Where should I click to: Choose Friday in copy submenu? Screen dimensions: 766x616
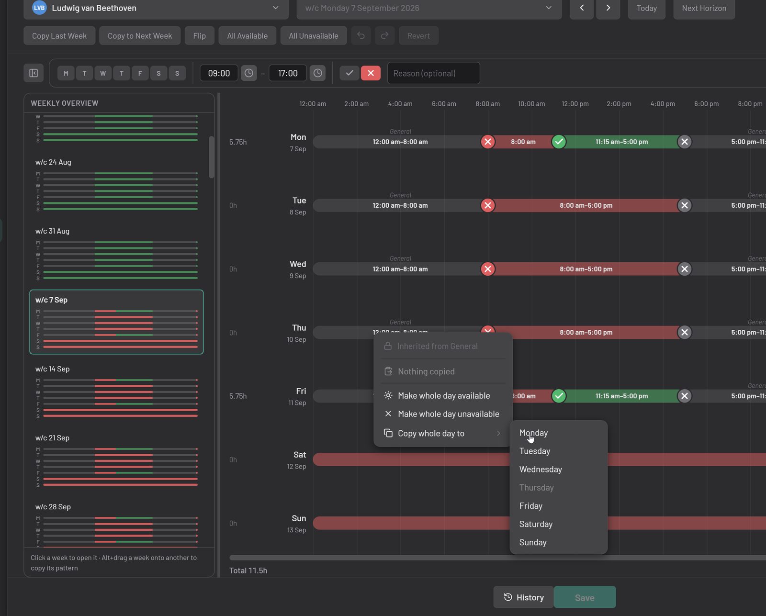coord(559,506)
